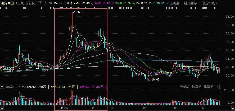The height and width of the screenshot is (111, 235).
Task: Click the 融资融券 label
Action: [190, 3]
